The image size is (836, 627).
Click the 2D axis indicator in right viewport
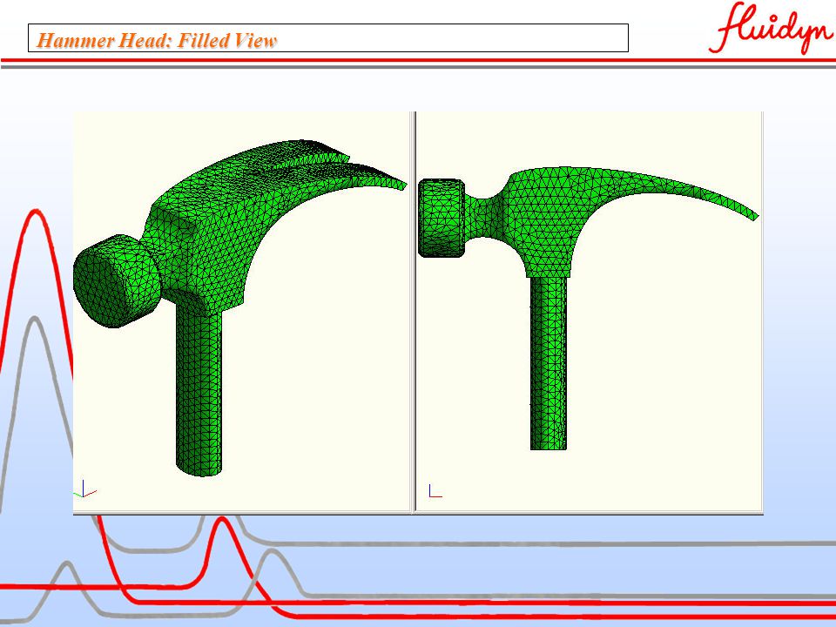pos(435,491)
